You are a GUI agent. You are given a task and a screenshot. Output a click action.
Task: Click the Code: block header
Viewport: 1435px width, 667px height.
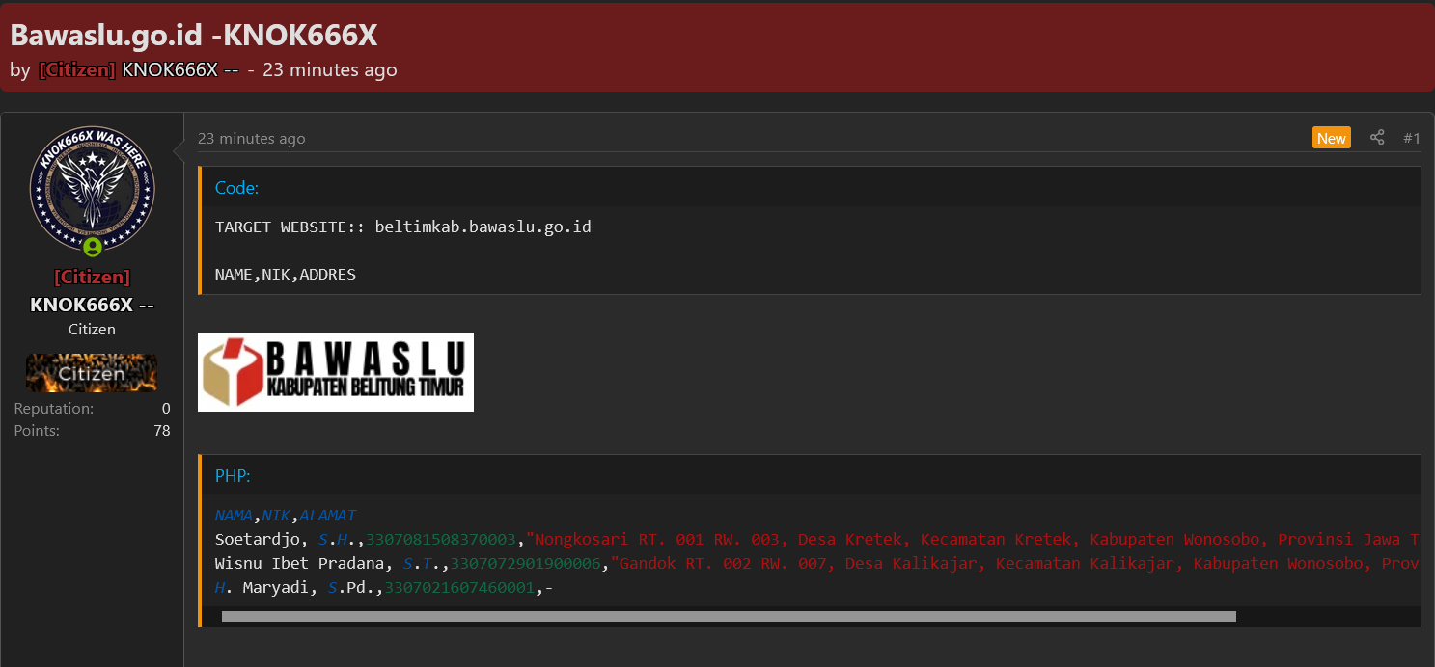tap(810, 187)
